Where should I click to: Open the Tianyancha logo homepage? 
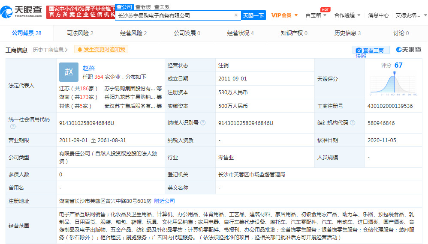click(21, 12)
